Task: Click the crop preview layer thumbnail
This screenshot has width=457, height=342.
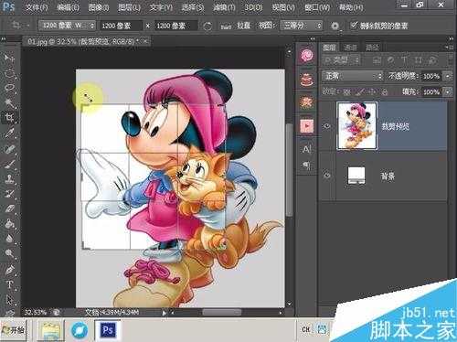Action: pos(356,125)
